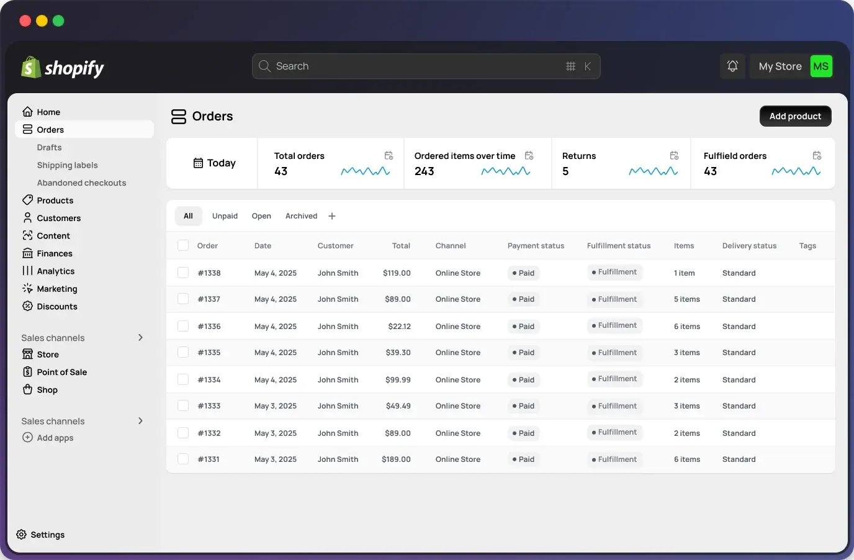Screen dimensions: 854x560
Task: Switch to the Archived tab
Action: click(x=301, y=216)
